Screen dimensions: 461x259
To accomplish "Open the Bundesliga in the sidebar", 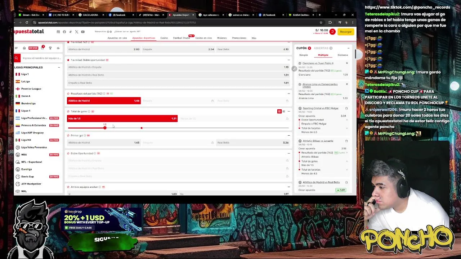I will click(x=28, y=104).
